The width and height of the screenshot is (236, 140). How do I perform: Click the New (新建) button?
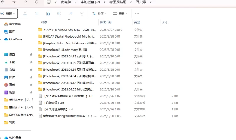tap(9, 14)
